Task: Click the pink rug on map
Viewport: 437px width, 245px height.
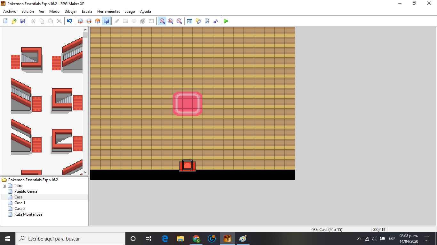Action: [x=187, y=104]
